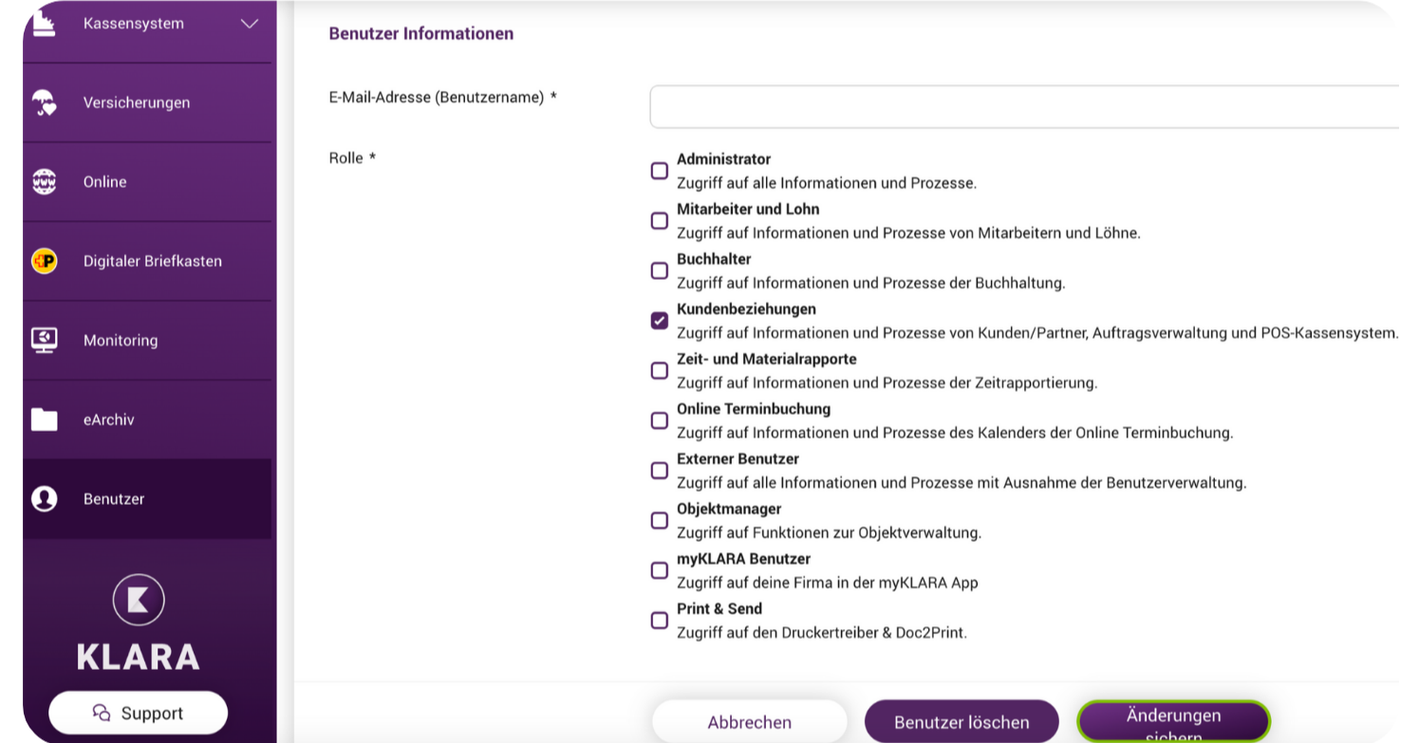Open the Monitoring menu item

tap(147, 341)
